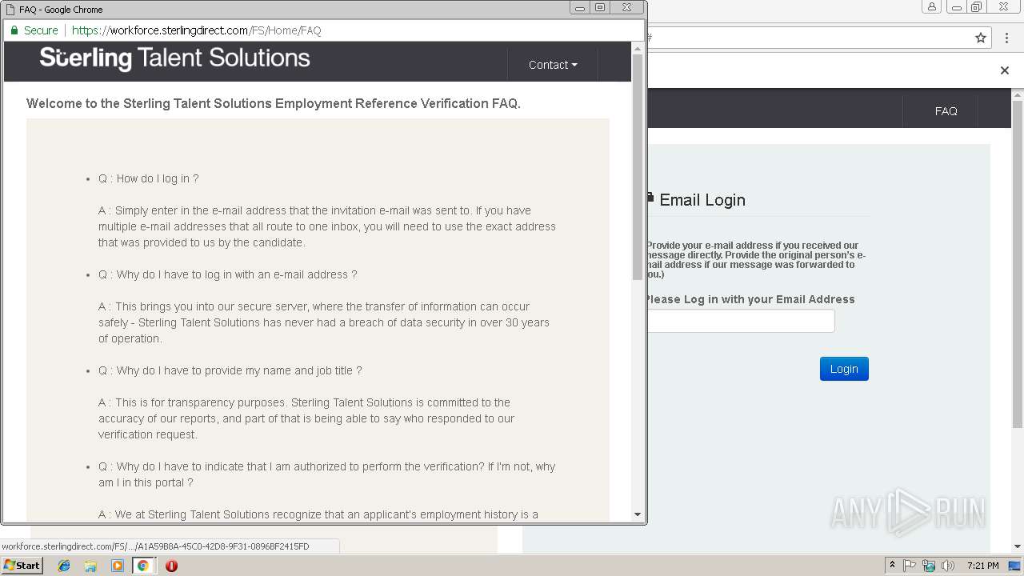Open Chrome three-dot menu in background window

1005,38
